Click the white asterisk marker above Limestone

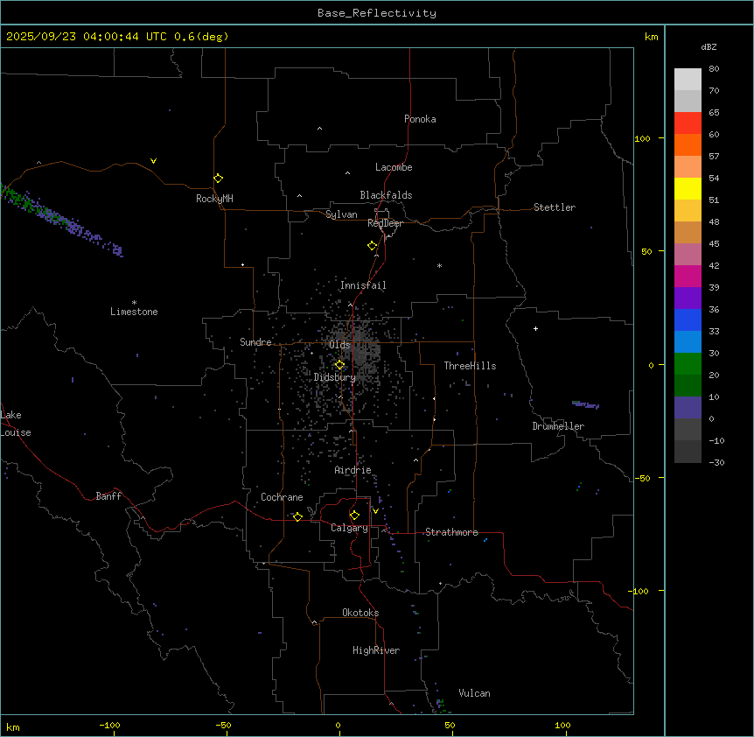(x=134, y=302)
